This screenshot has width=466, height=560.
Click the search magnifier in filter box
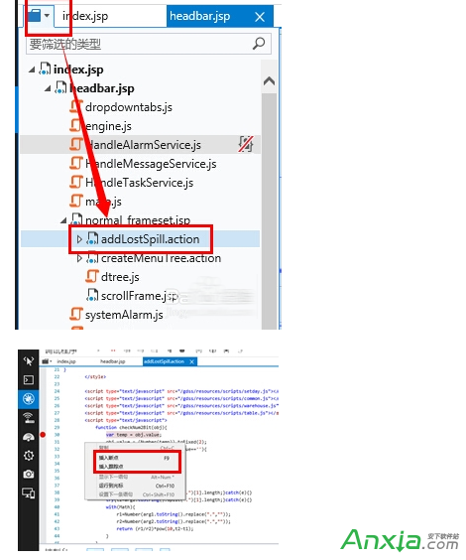[259, 44]
